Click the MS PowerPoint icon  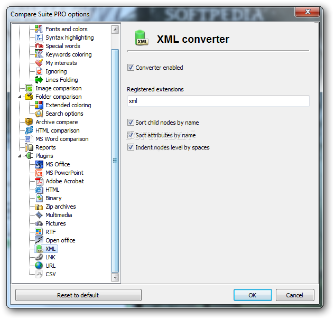tap(39, 173)
